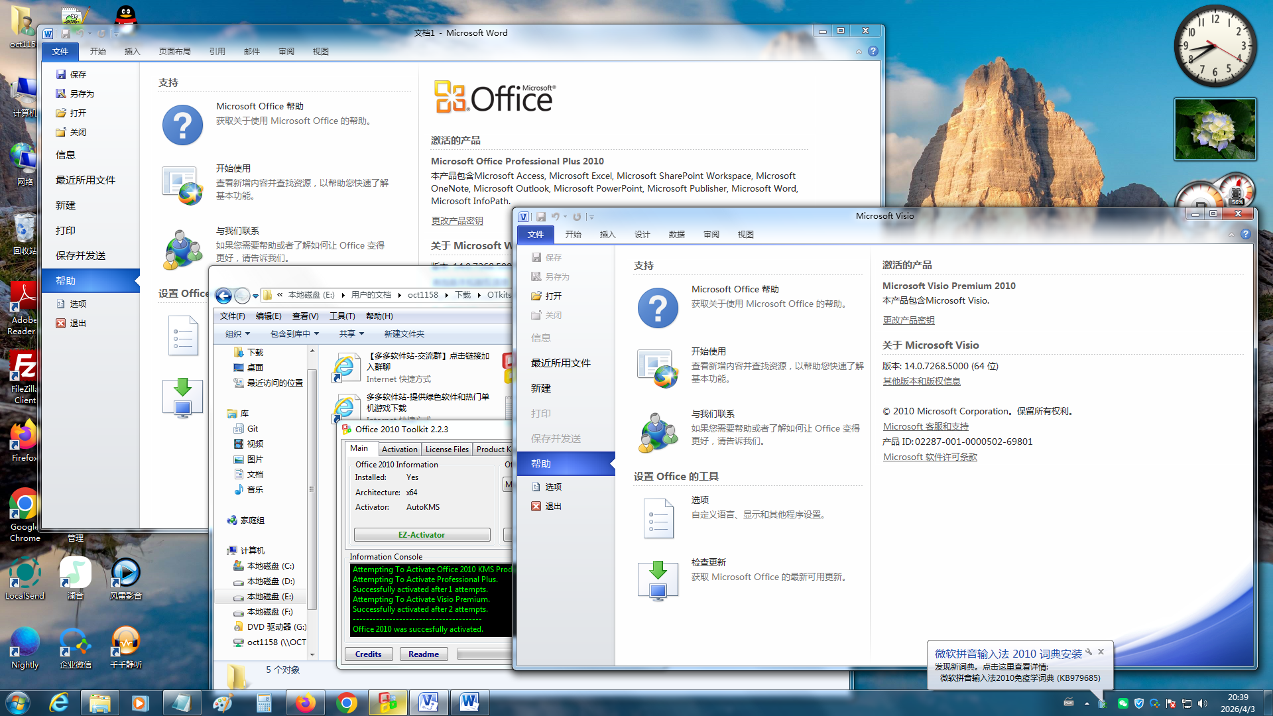1273x716 pixels.
Task: Open the 组织 dropdown in Explorer toolbar
Action: (x=237, y=334)
